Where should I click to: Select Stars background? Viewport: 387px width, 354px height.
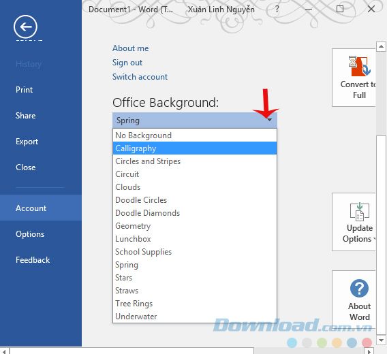tap(195, 278)
